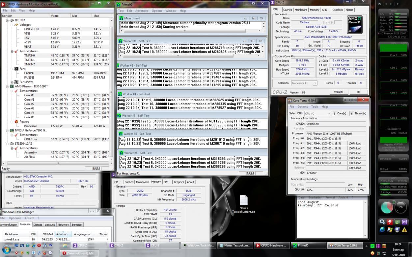412x257 pixels.
Task: Click the Value column header in HWMonitor
Action: [60, 16]
